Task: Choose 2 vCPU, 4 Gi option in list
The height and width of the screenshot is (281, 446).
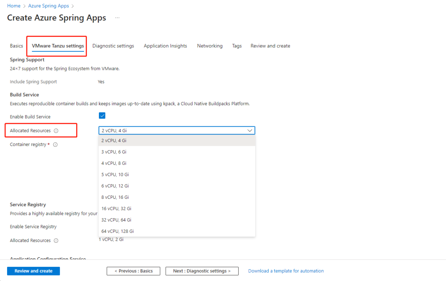Action: (x=177, y=140)
